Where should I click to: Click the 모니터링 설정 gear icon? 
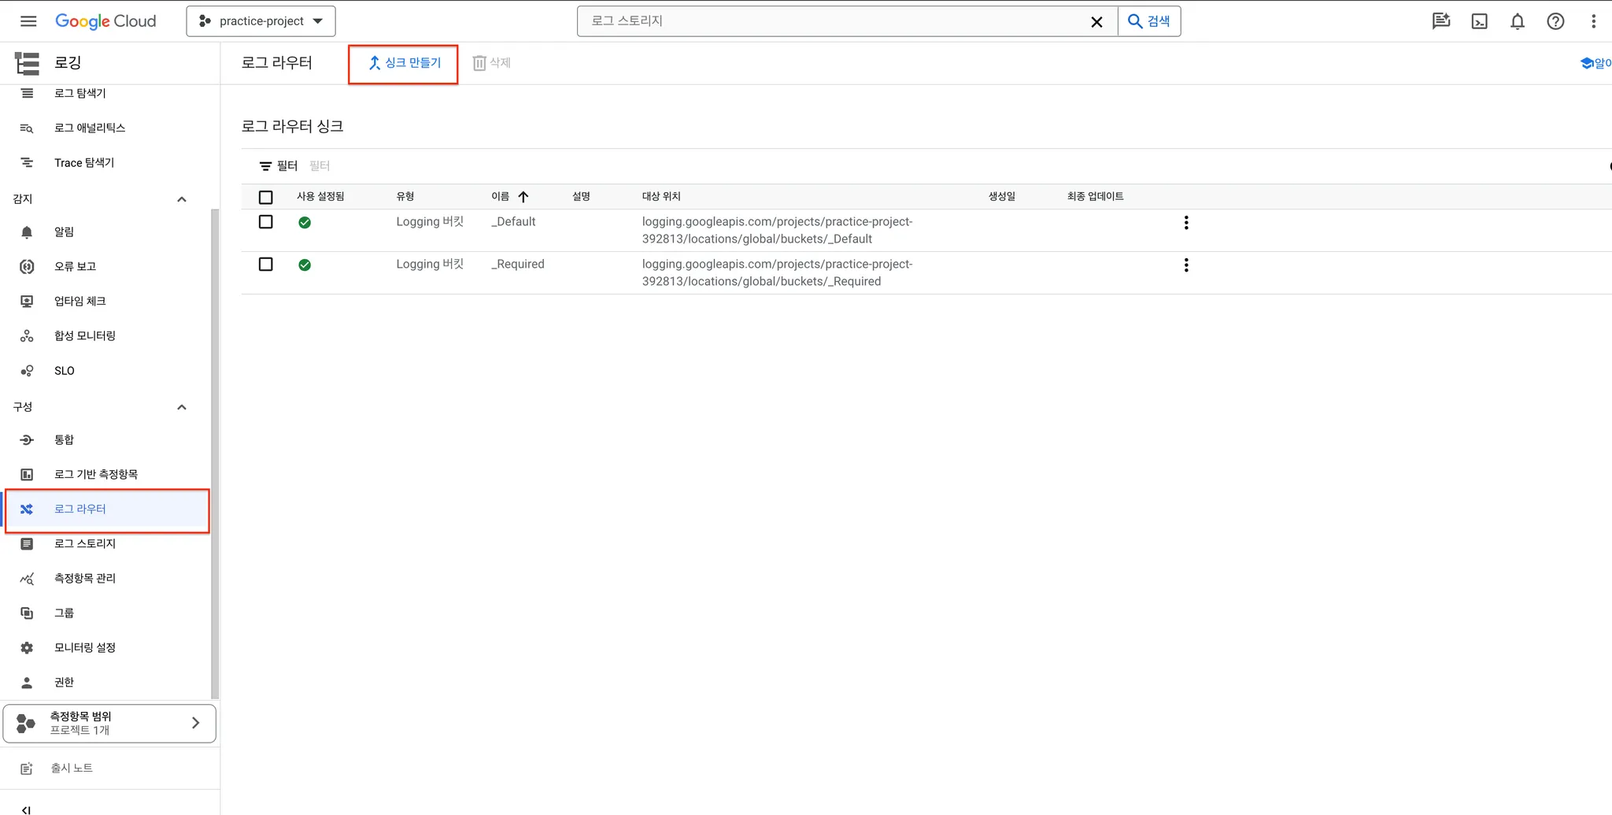[27, 648]
